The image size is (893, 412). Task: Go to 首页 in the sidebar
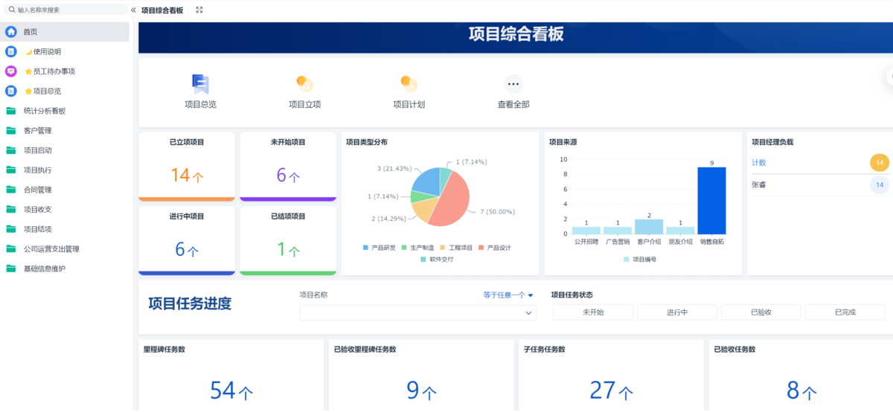coord(65,32)
